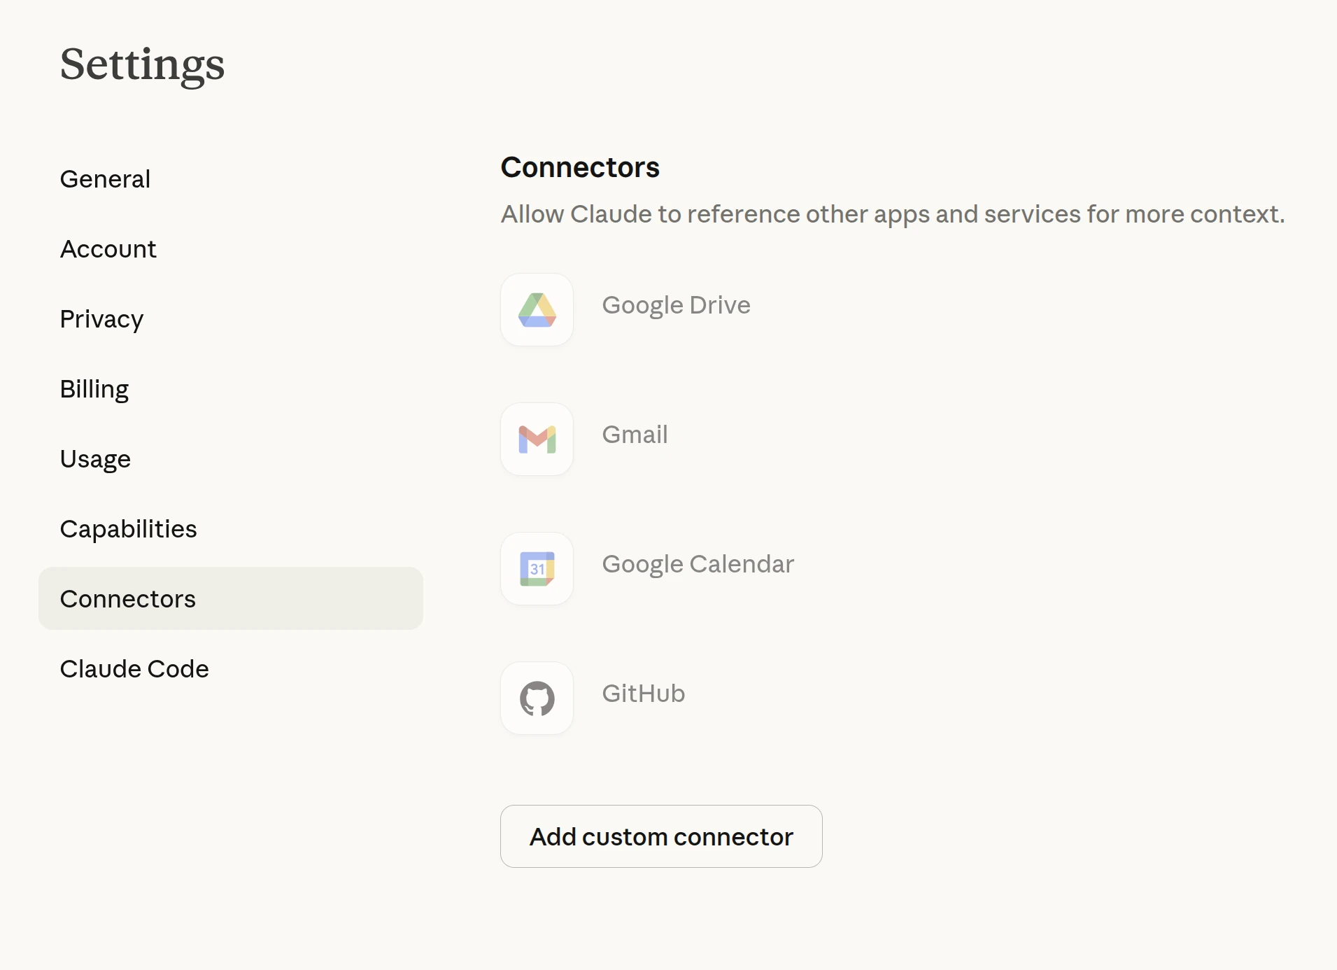Select the Google Calendar connector label
1337x970 pixels.
[x=698, y=564]
